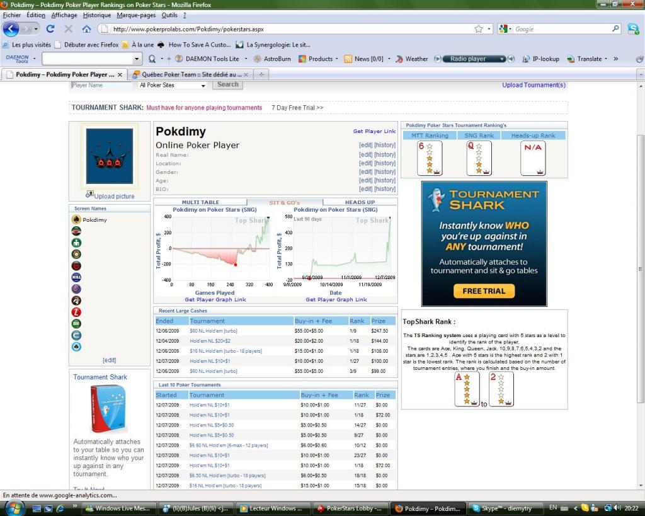The width and height of the screenshot is (645, 516).
Task: Click the Skype icon beside the search box
Action: pos(633,29)
